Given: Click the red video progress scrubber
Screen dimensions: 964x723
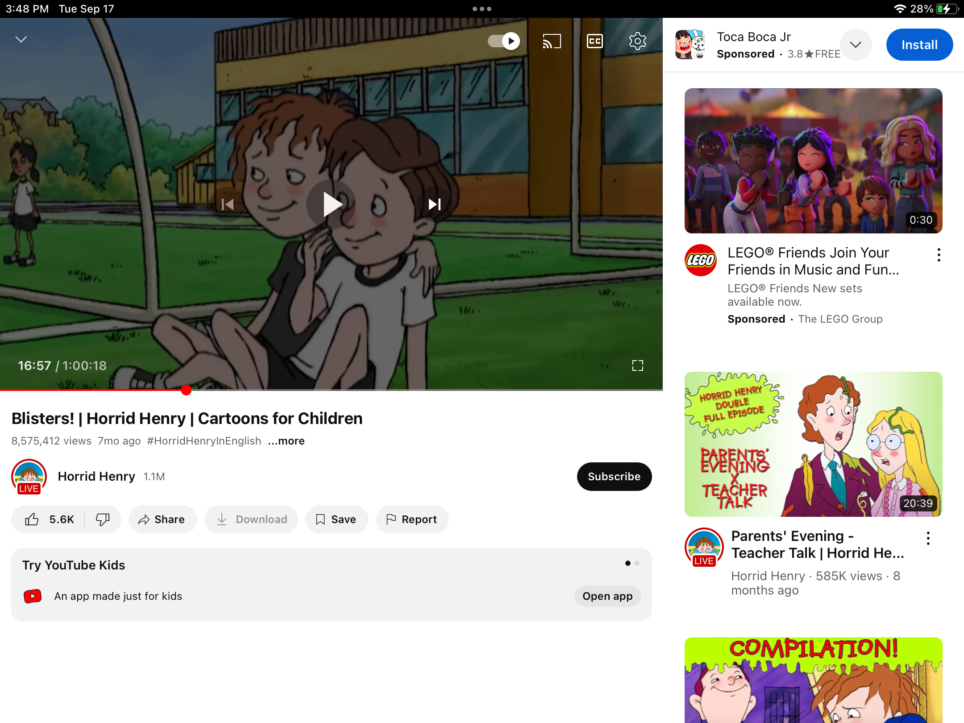Looking at the screenshot, I should (x=187, y=390).
